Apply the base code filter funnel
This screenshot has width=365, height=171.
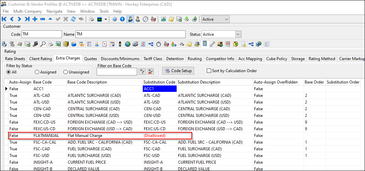coord(142,71)
